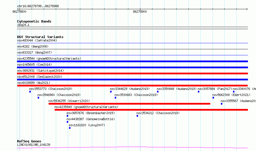Click blue marker under nsv3350848 (Audano2019)
The image size is (256, 151).
158,92
